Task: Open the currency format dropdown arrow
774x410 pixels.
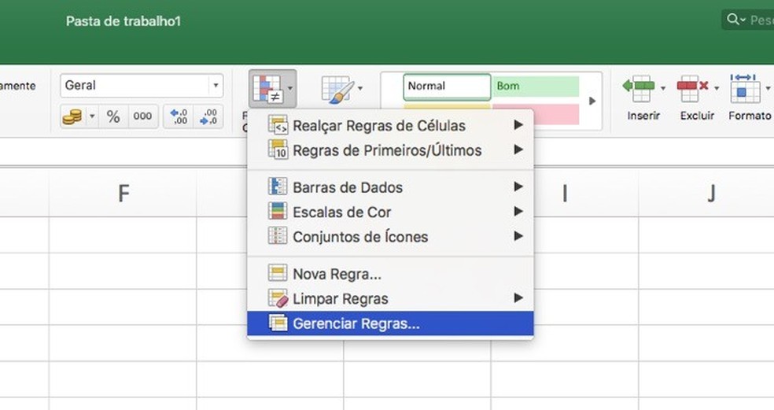Action: pos(91,117)
